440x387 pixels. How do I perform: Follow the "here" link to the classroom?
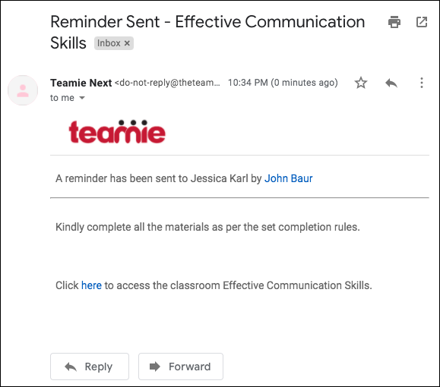(91, 285)
